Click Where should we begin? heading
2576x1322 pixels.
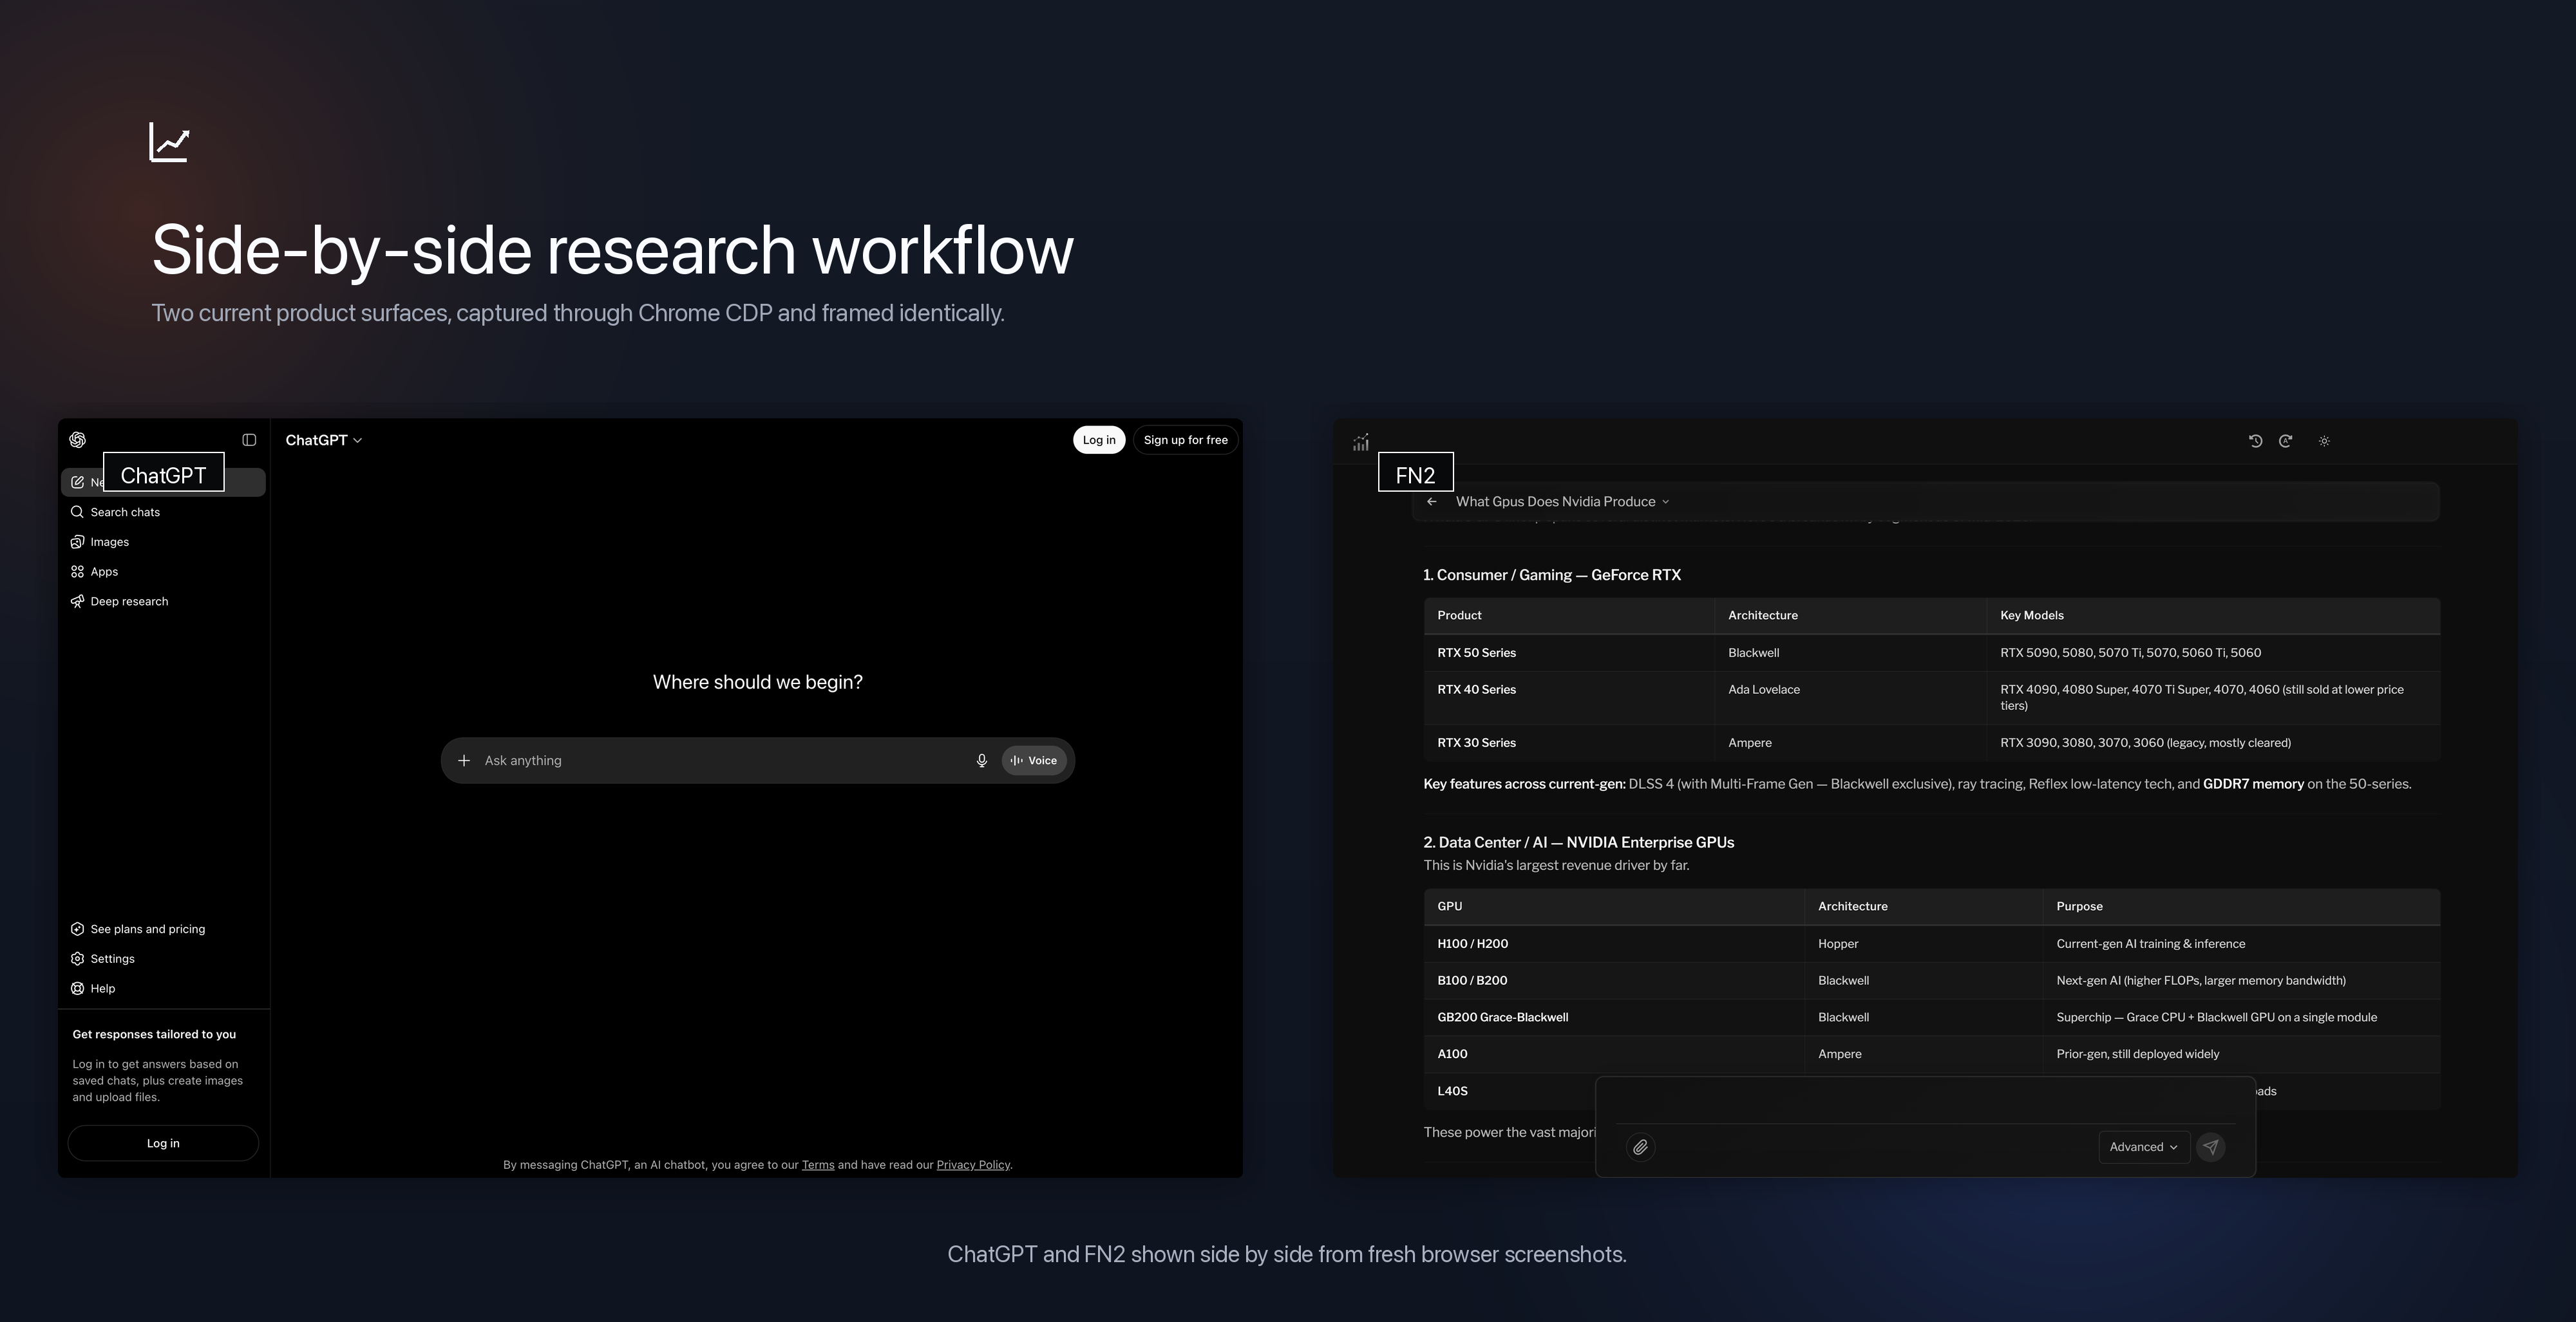pos(757,682)
